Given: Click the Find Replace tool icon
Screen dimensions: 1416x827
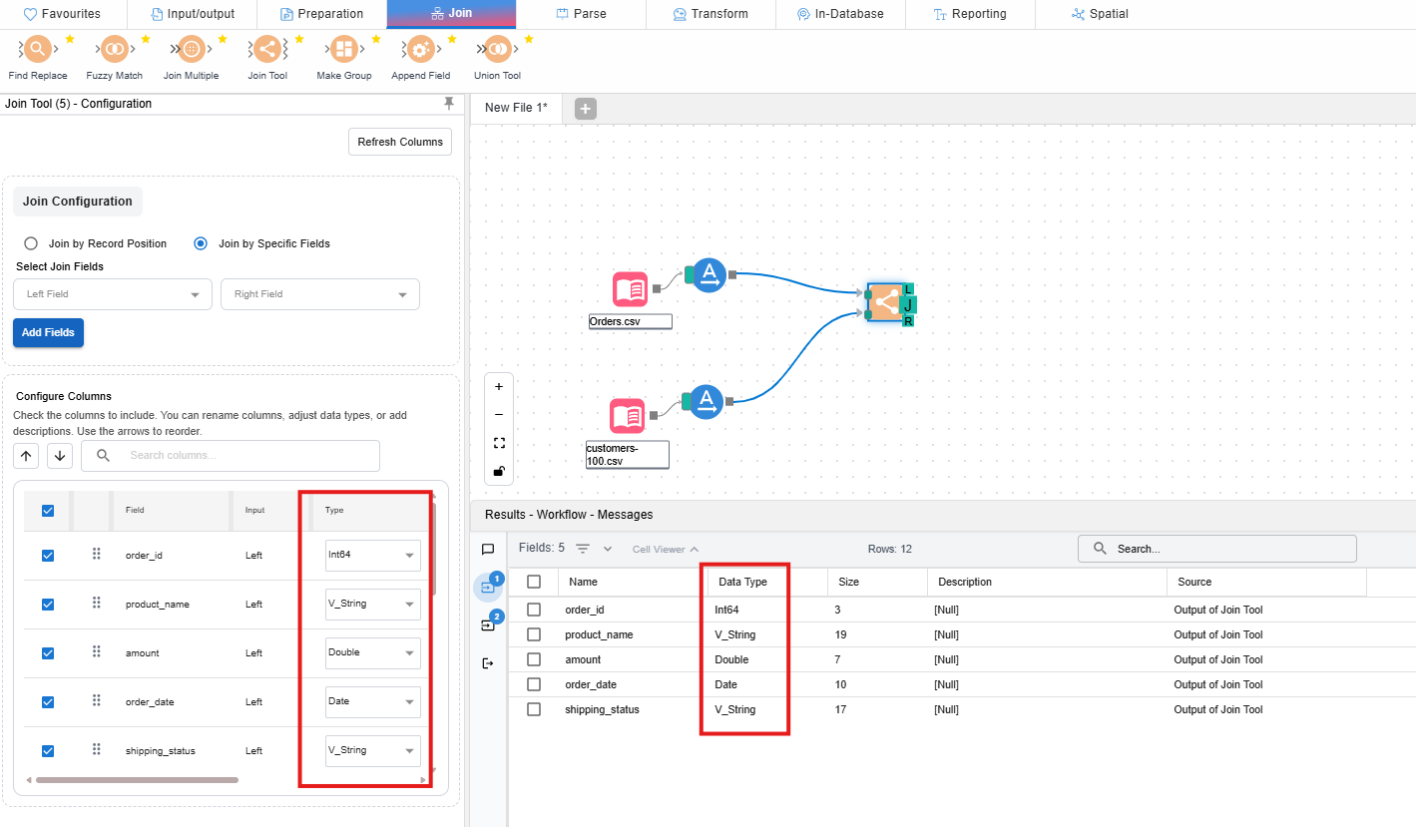Looking at the screenshot, I should pos(37,49).
